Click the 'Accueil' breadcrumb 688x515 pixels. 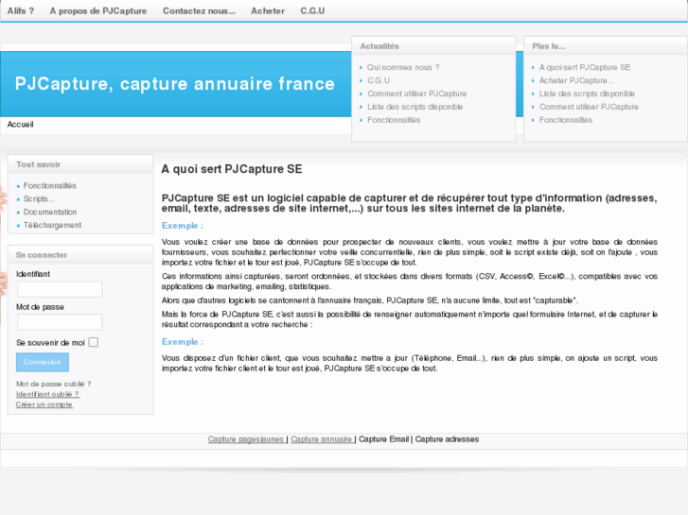click(20, 125)
